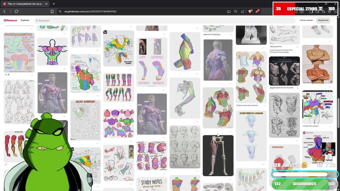This screenshot has width=340, height=191.
Task: Open the marble statue torso pin
Action: [251, 35]
